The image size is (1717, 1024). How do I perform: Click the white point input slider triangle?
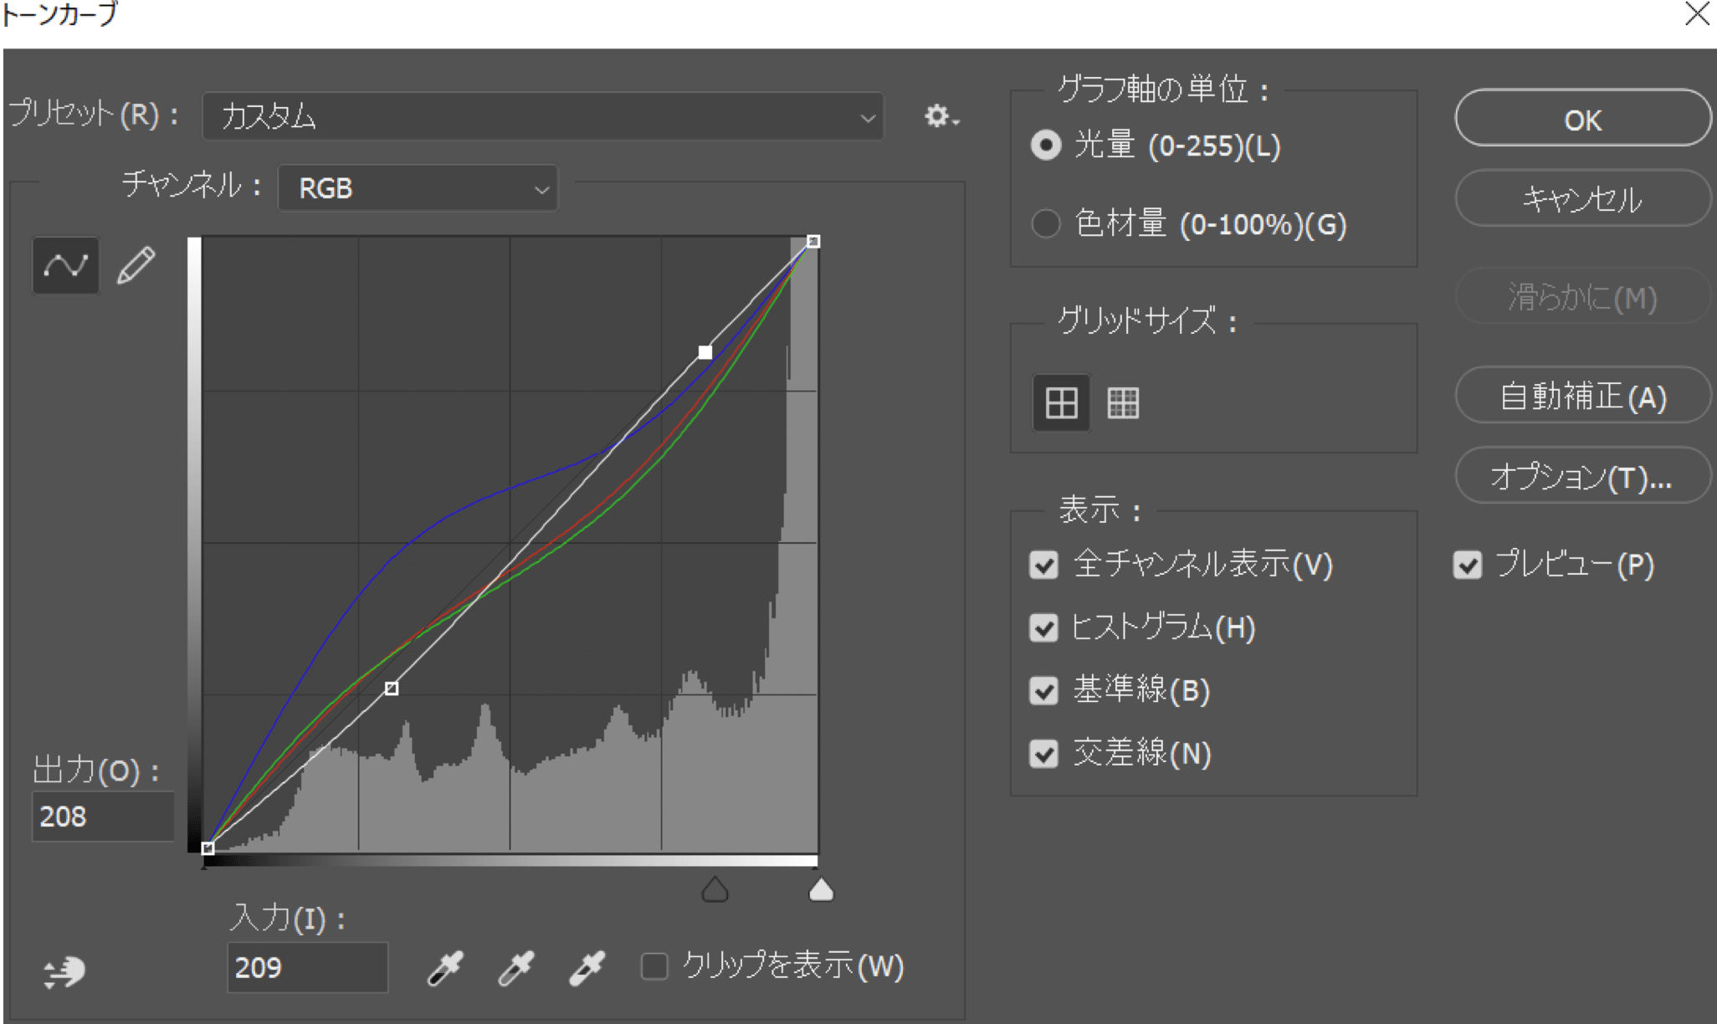821,889
